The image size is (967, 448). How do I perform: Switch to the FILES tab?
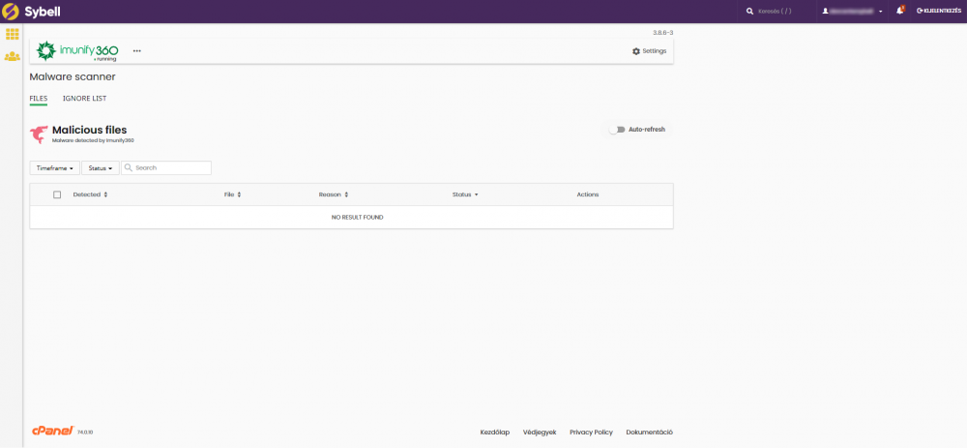pos(39,99)
